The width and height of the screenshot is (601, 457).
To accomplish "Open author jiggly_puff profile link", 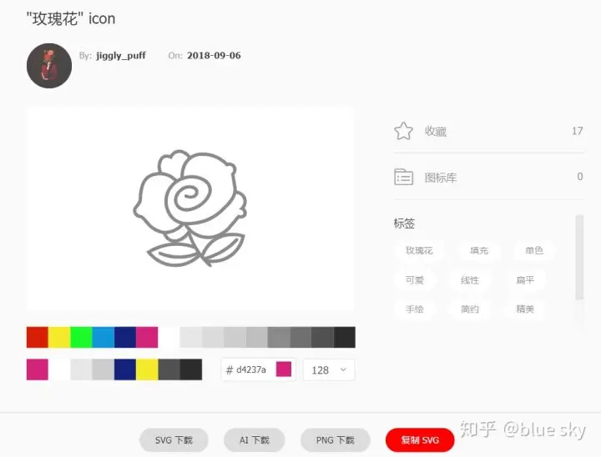I will (x=121, y=56).
